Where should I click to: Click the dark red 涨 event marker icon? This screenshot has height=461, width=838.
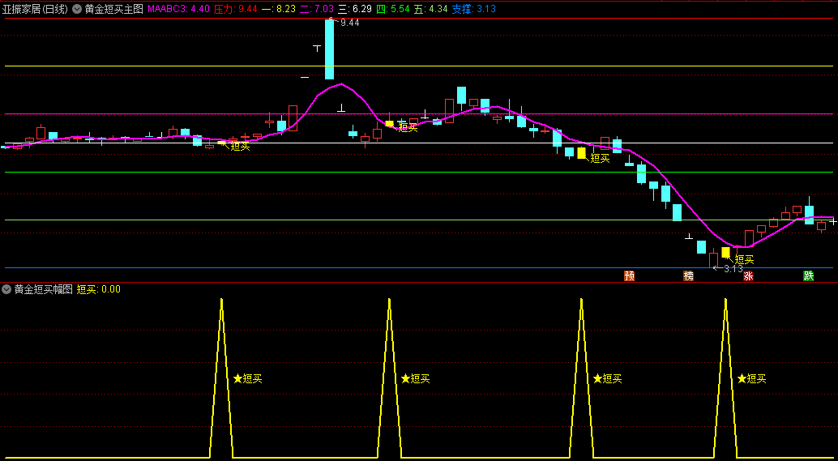point(748,275)
